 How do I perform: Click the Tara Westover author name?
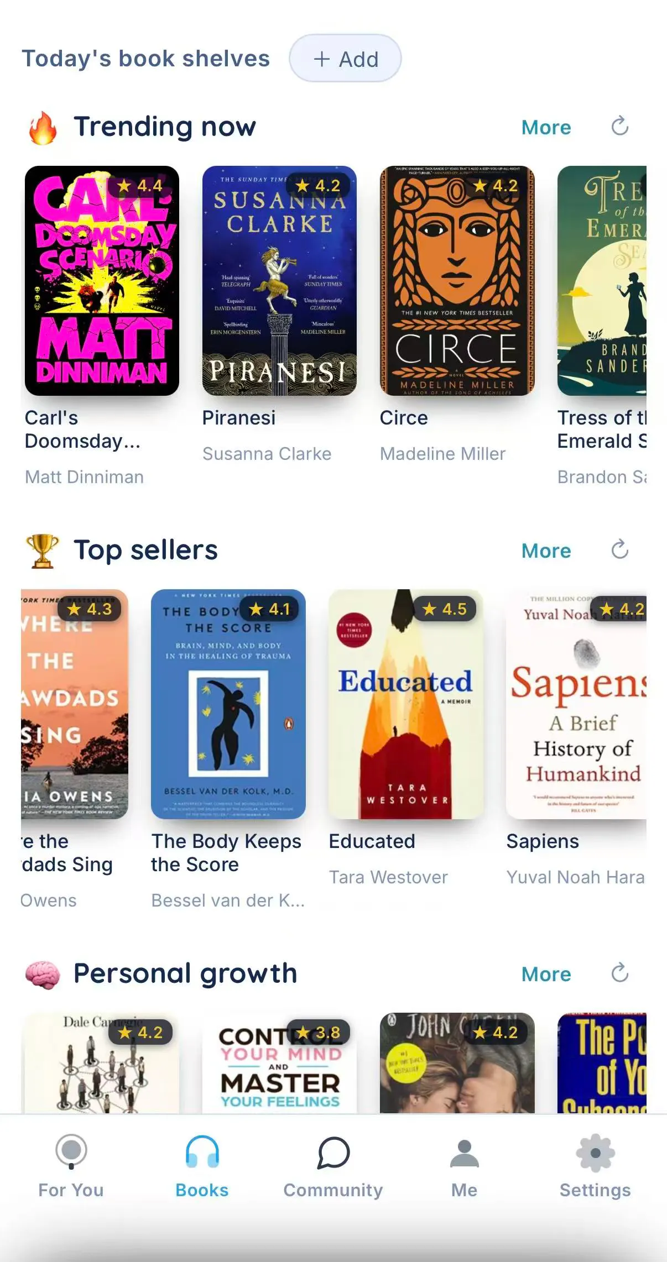388,877
